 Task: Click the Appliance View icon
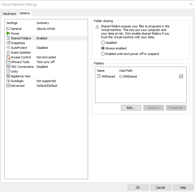tap(8, 76)
